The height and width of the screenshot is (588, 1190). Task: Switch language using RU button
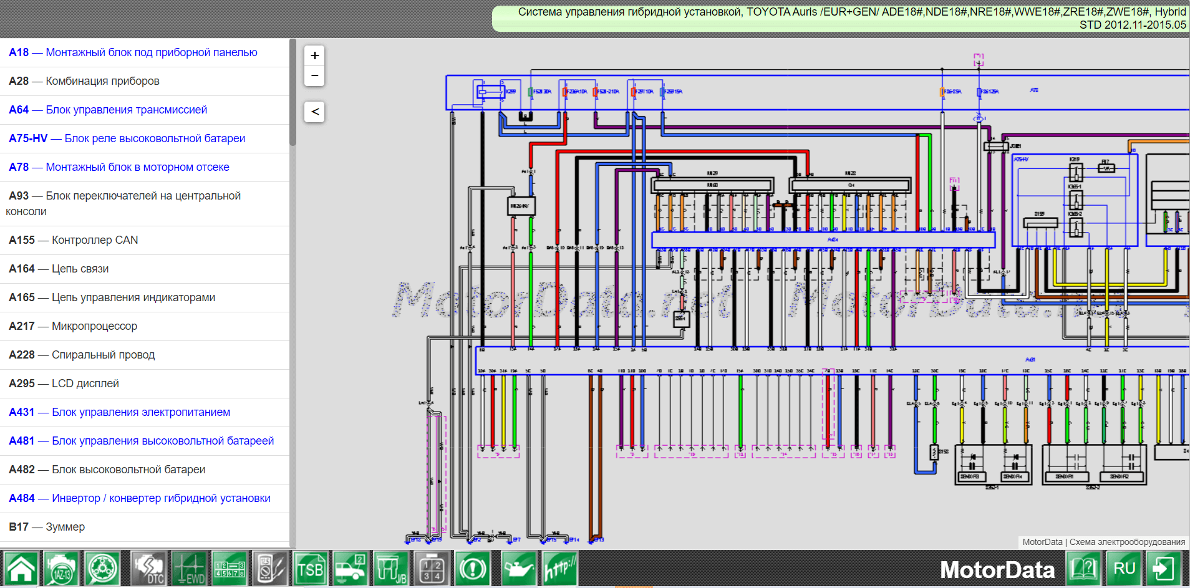click(1124, 569)
